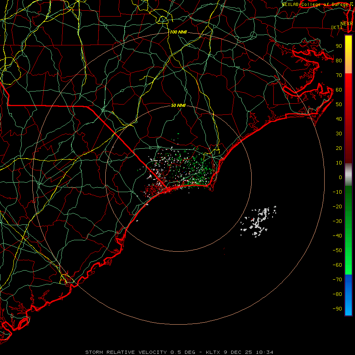Image resolution: width=355 pixels, height=355 pixels.
Task: Pick the blue band at the color bar's bottom
Action: pyautogui.click(x=348, y=295)
